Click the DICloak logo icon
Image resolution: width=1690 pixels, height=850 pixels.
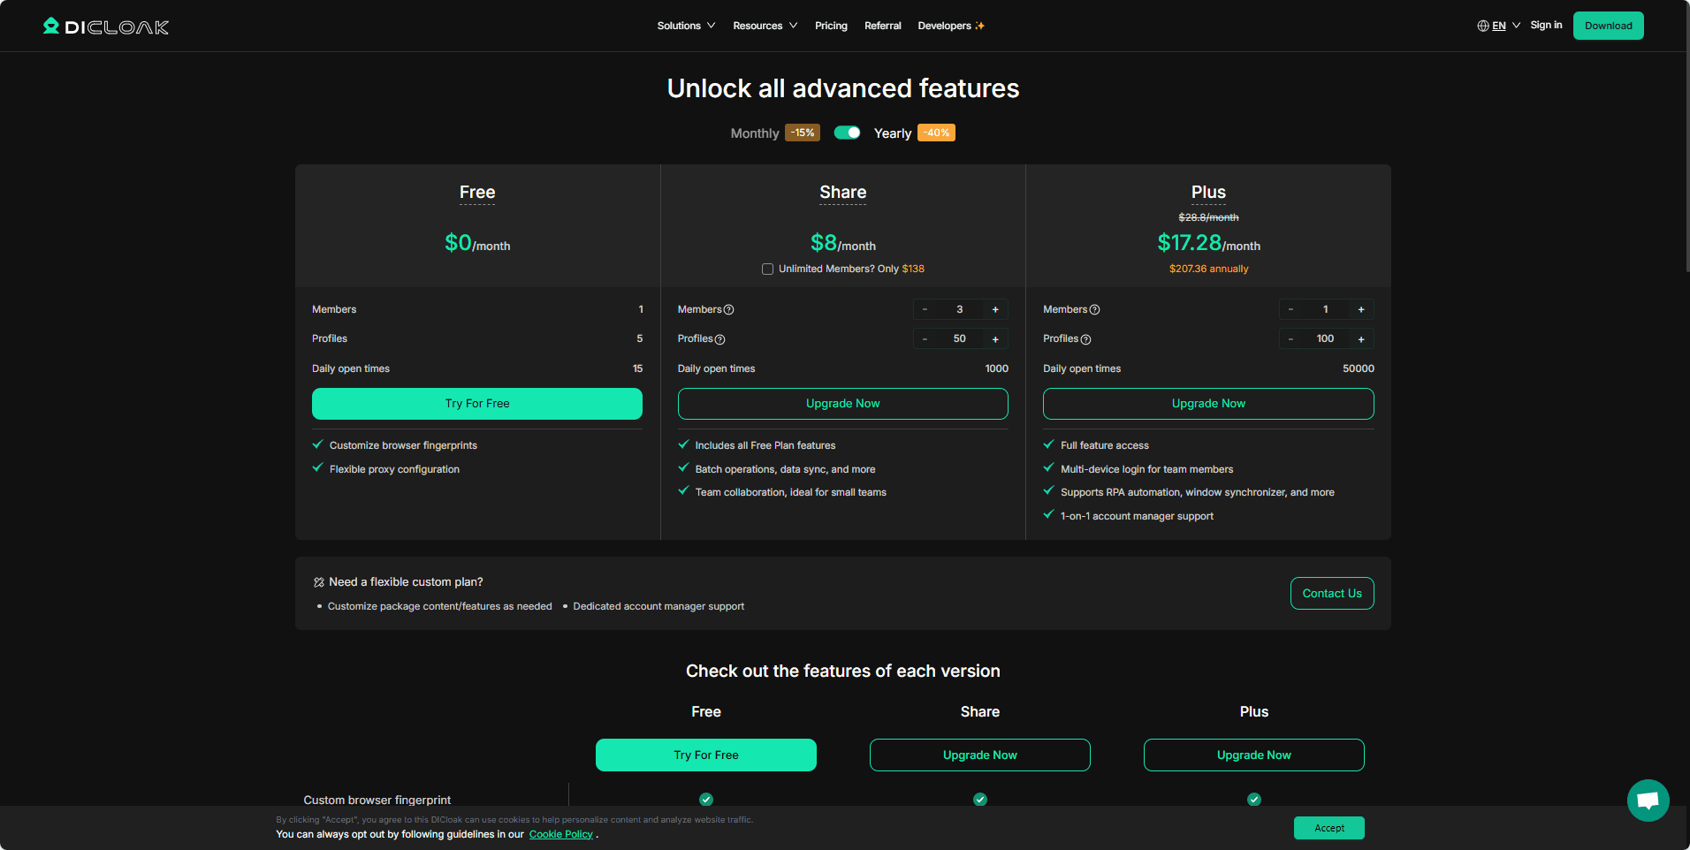(51, 26)
